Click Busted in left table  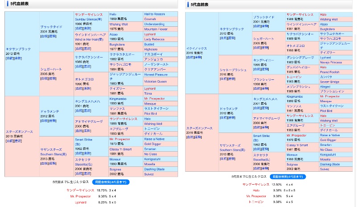(149, 45)
